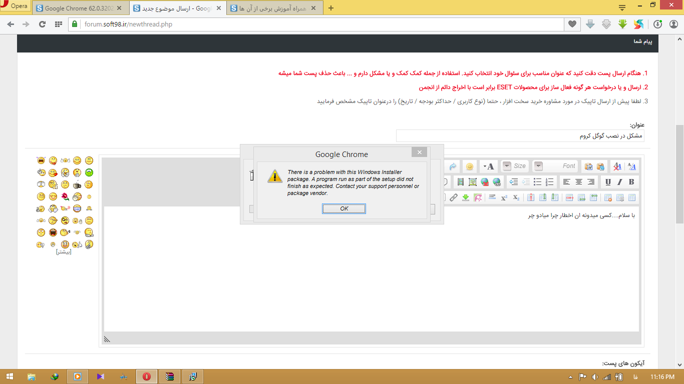Open Opera's downloads icon with green dot
This screenshot has width=684, height=384.
click(x=658, y=24)
